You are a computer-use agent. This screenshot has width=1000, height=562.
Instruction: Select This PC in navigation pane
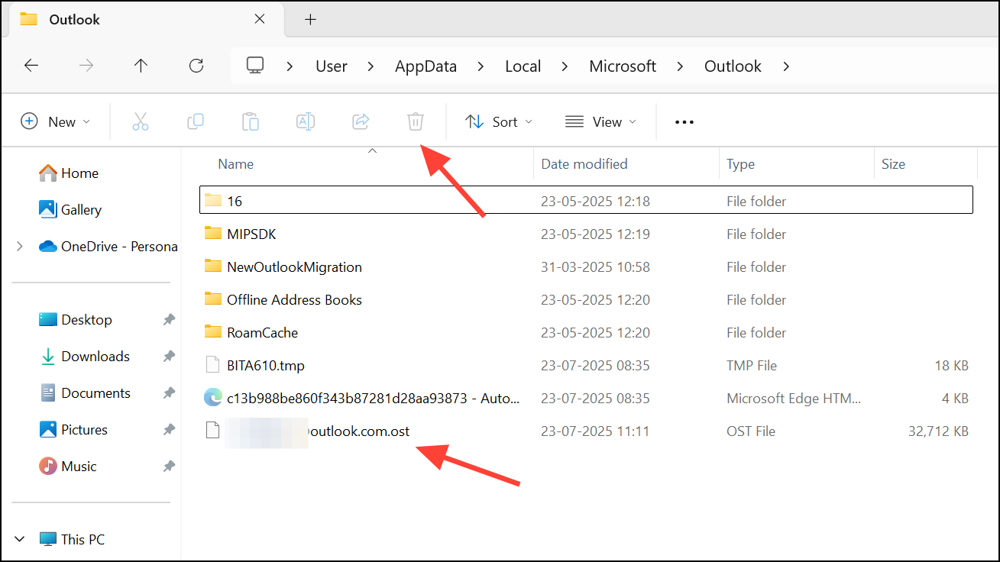pos(72,539)
